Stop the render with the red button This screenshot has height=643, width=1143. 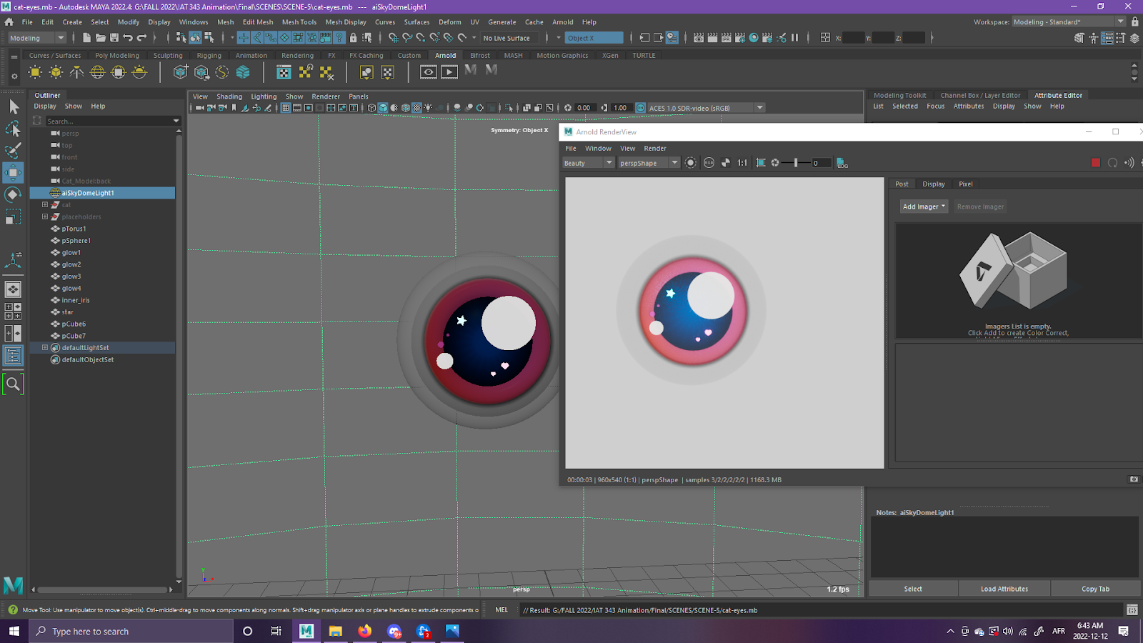click(1096, 163)
